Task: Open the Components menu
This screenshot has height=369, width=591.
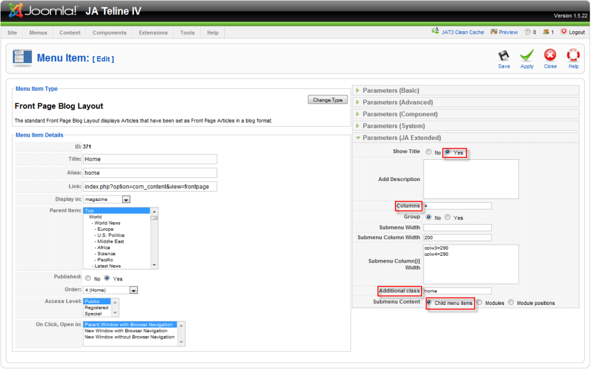Action: [110, 33]
